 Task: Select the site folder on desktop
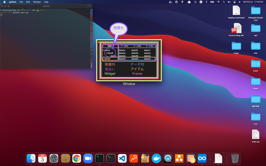pyautogui.click(x=256, y=48)
